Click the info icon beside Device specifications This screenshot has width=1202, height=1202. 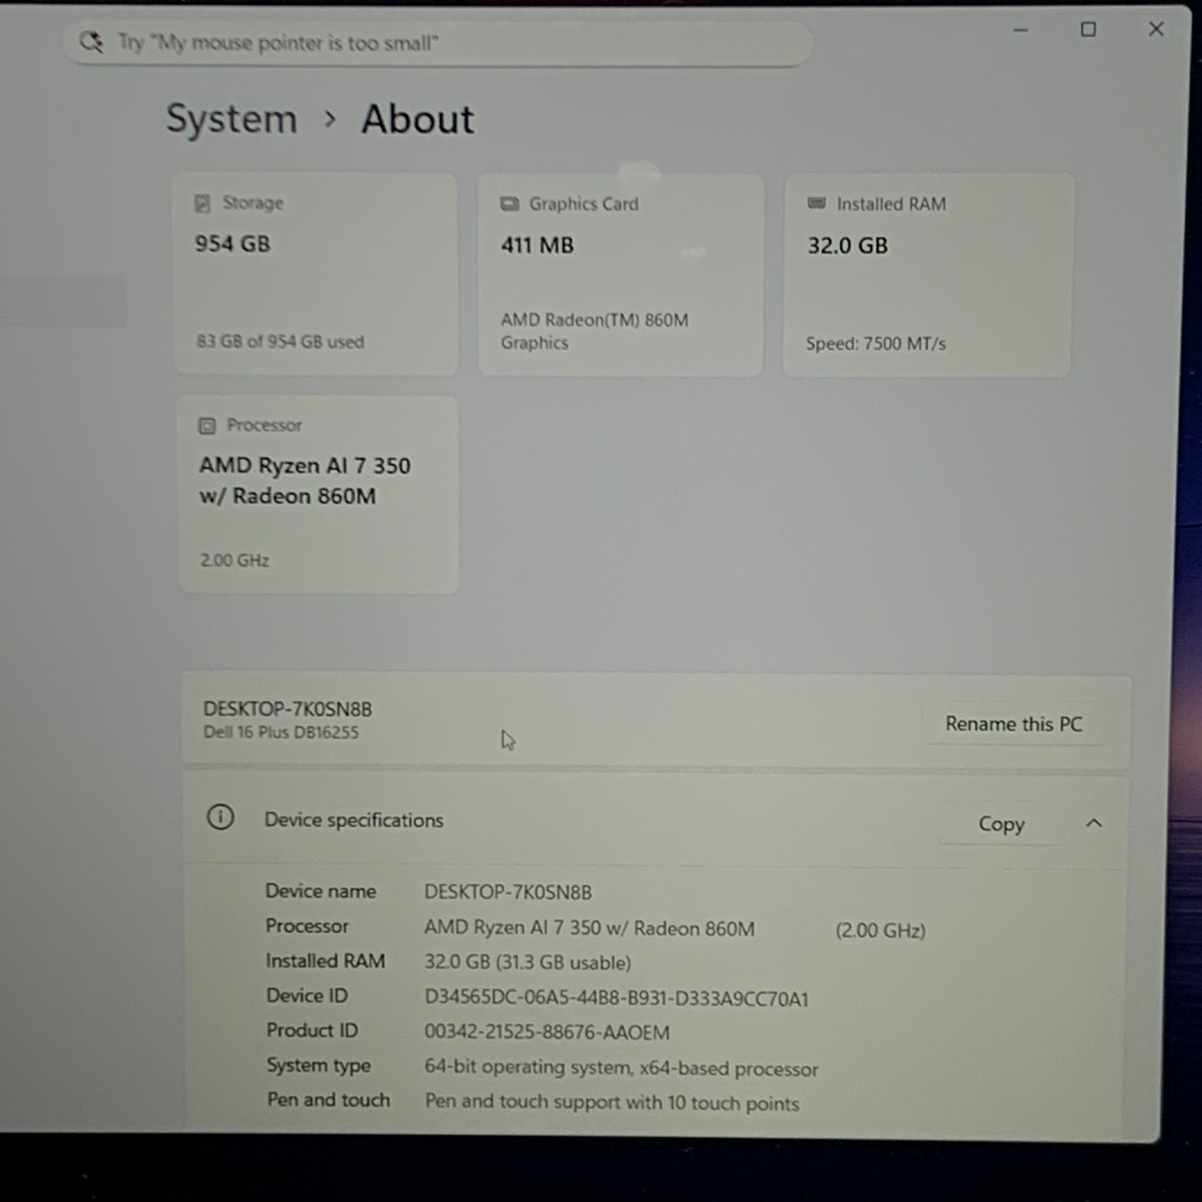pyautogui.click(x=220, y=818)
